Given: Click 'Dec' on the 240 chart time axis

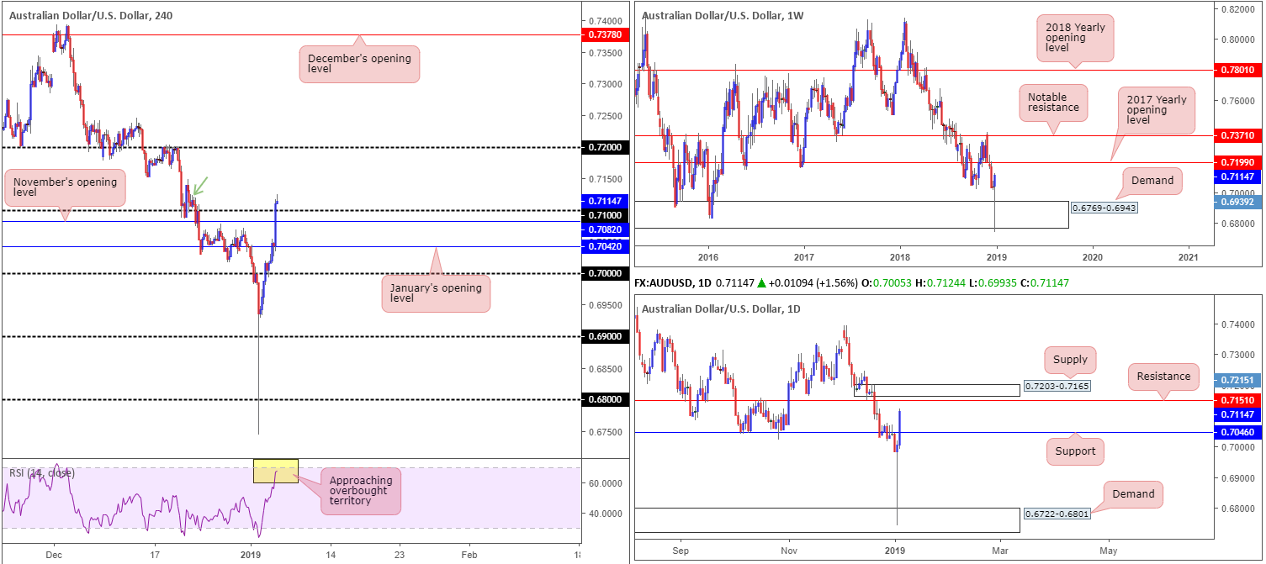Looking at the screenshot, I should coord(54,556).
